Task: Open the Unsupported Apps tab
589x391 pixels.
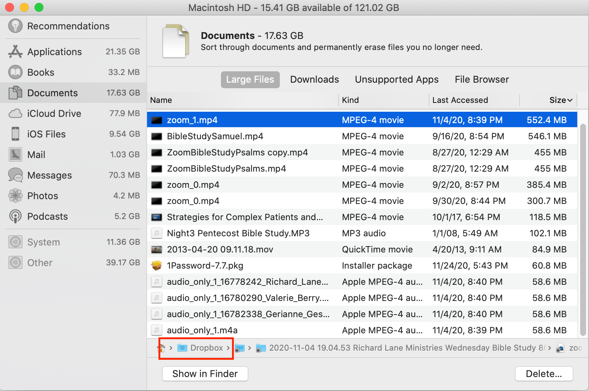Action: click(x=396, y=80)
